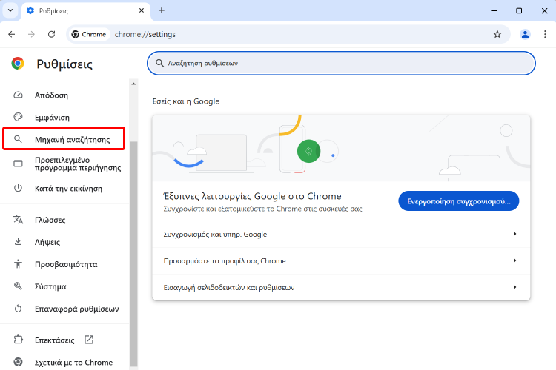Screen dimensions: 556x370
Task: Click the browser Back arrow
Action: click(12, 34)
